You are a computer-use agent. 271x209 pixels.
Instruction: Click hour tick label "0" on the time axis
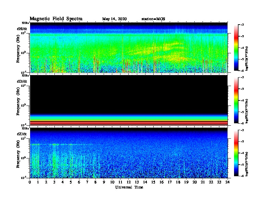click(x=30, y=182)
